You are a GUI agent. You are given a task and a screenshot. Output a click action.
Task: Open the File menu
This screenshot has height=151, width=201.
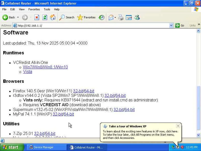click(x=4, y=9)
